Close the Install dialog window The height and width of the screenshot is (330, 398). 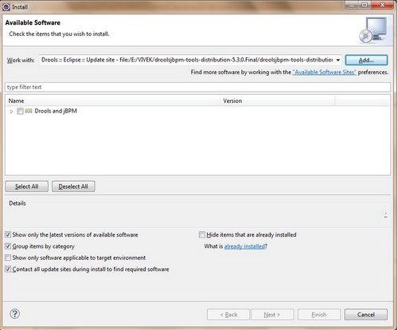pyautogui.click(x=382, y=5)
